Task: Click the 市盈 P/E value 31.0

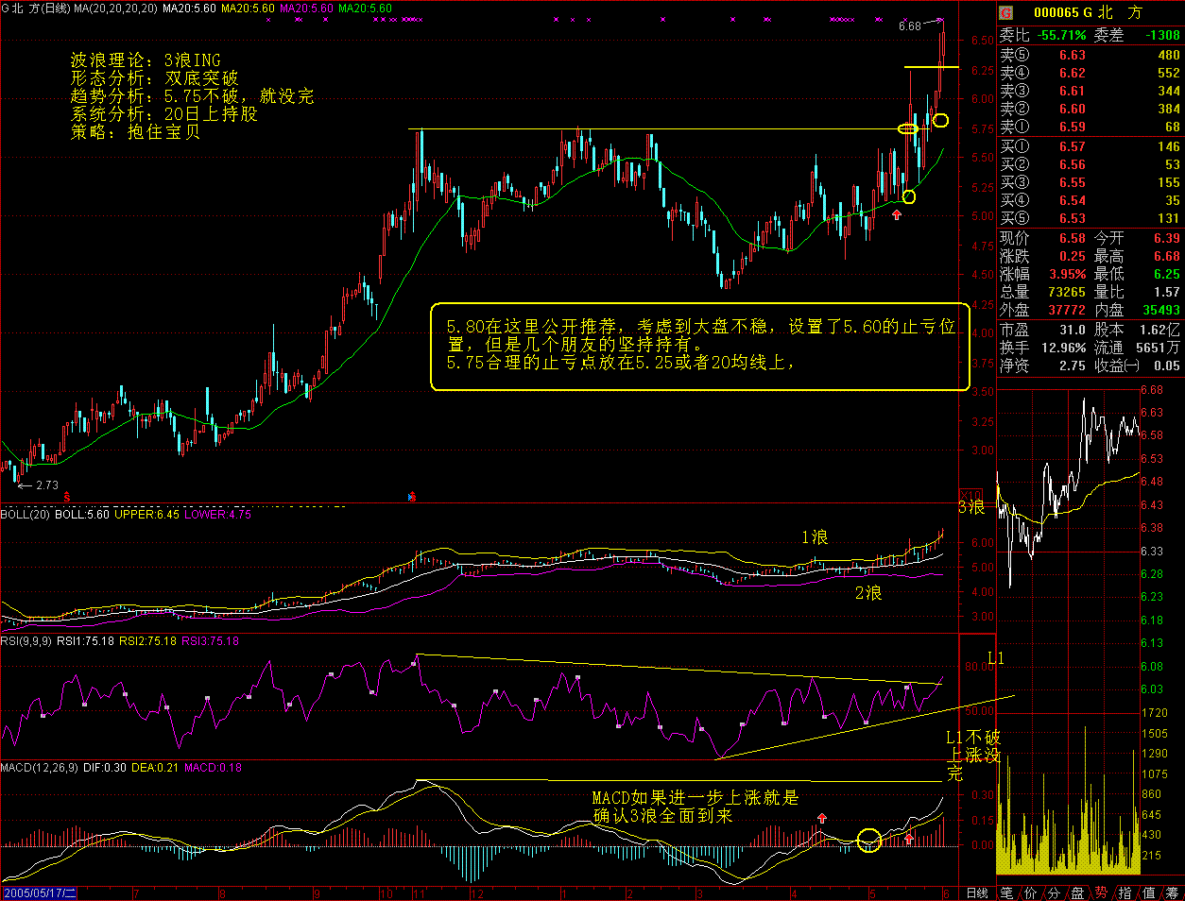Action: pyautogui.click(x=1073, y=330)
